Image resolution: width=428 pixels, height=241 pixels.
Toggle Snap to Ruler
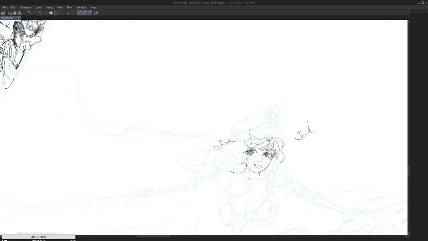tap(79, 13)
